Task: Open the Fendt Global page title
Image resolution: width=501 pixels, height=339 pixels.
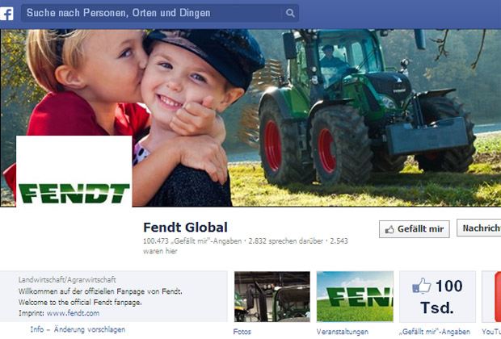Action: point(185,228)
